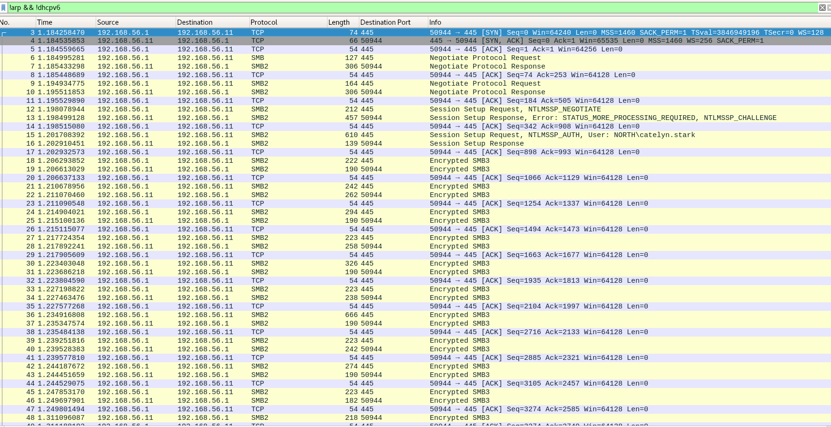831x427 pixels.
Task: Select packet 29 ACK Seq=1663 Ack=1677
Action: 415,255
